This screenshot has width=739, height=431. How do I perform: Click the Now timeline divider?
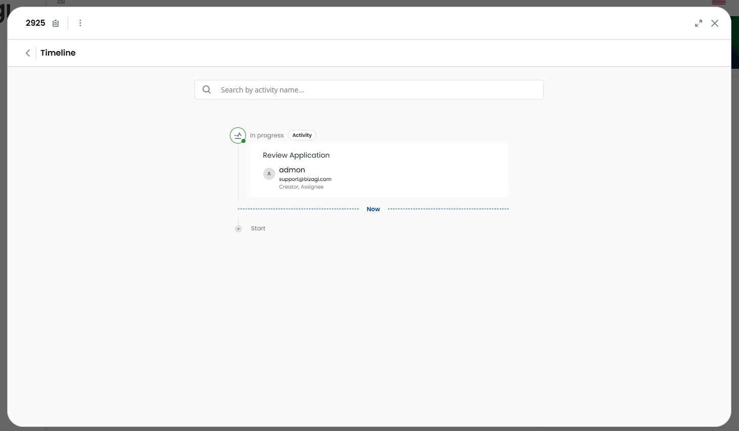click(x=373, y=209)
